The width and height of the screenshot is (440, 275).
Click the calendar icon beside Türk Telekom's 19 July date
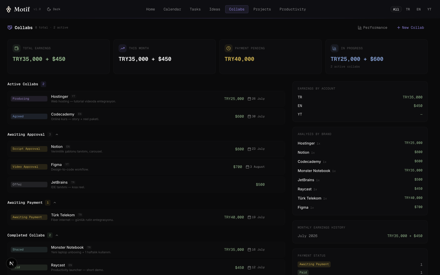tap(249, 217)
